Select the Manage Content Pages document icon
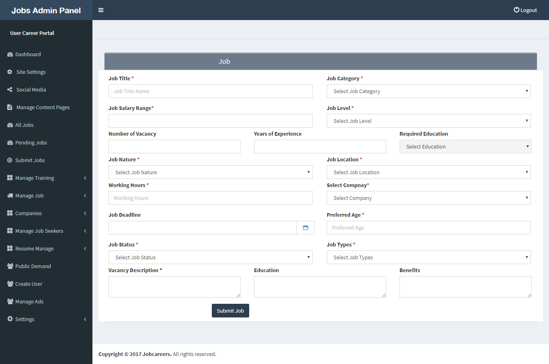Screen dimensions: 549x364 click(9, 107)
